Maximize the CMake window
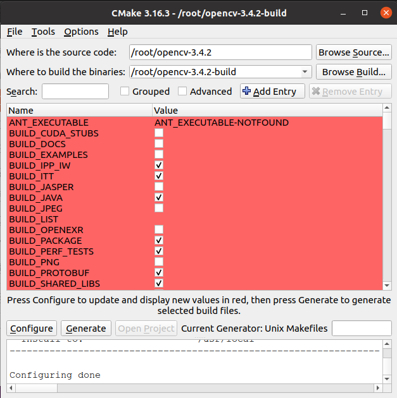The image size is (397, 398). 365,13
